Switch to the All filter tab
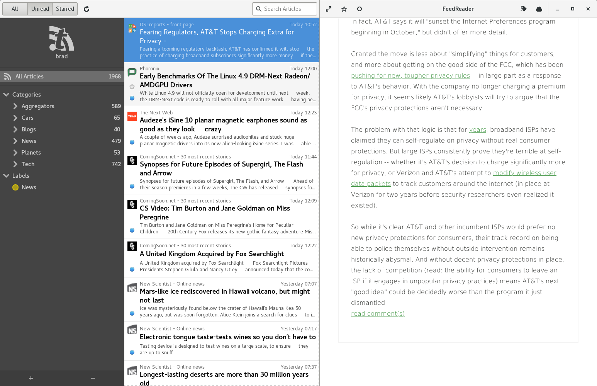This screenshot has width=597, height=386. tap(15, 9)
